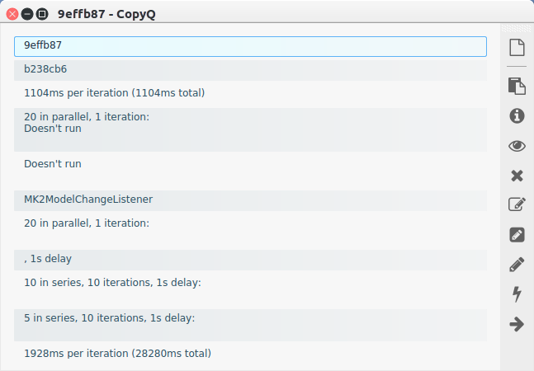This screenshot has width=534, height=371.
Task: Remove the selected item using the X icon
Action: tap(517, 176)
